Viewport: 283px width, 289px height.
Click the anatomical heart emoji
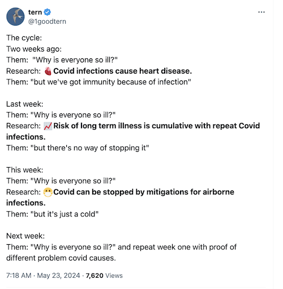click(x=48, y=71)
